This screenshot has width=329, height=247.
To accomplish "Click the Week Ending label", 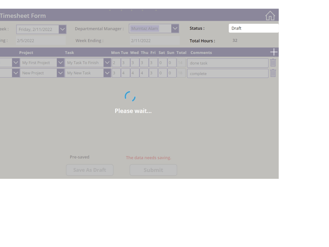I will (x=89, y=41).
